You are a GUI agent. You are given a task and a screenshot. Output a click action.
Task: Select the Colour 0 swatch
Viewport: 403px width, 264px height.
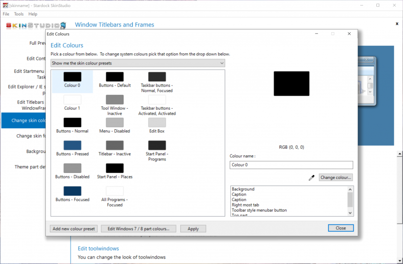[72, 77]
